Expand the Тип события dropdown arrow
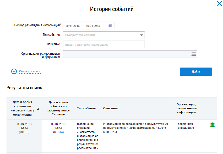This screenshot has width=223, height=154. point(142,35)
